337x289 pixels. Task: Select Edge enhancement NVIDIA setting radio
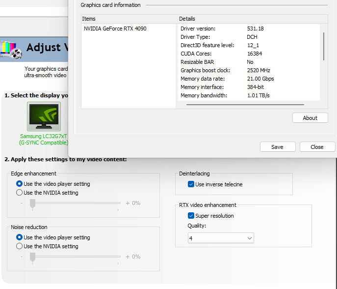[19, 193]
